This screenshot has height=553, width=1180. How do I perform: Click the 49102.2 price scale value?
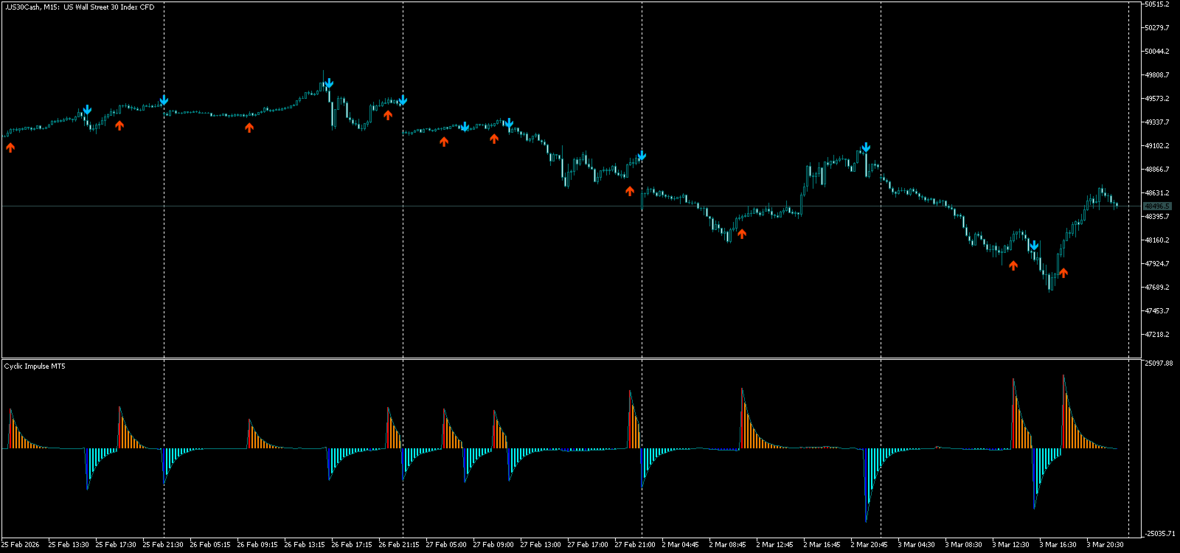[1157, 146]
